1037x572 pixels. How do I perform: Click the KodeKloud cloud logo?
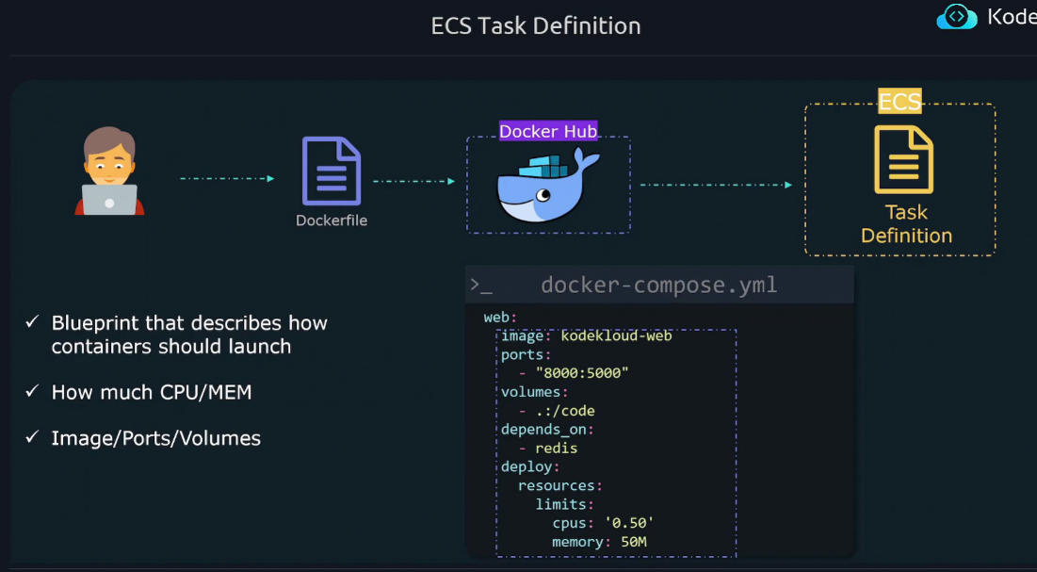(957, 17)
